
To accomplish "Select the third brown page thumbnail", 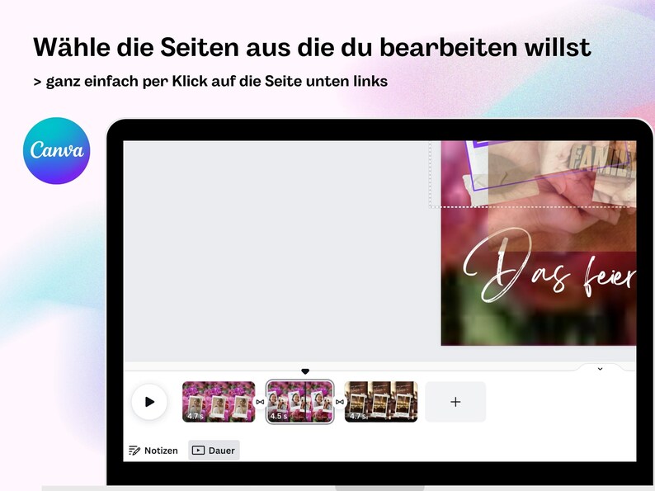I will coord(381,402).
